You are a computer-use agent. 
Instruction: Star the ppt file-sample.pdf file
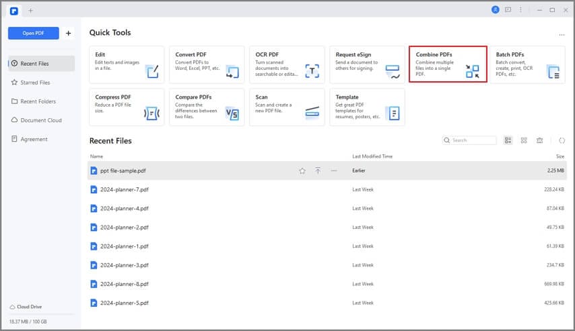pos(302,171)
